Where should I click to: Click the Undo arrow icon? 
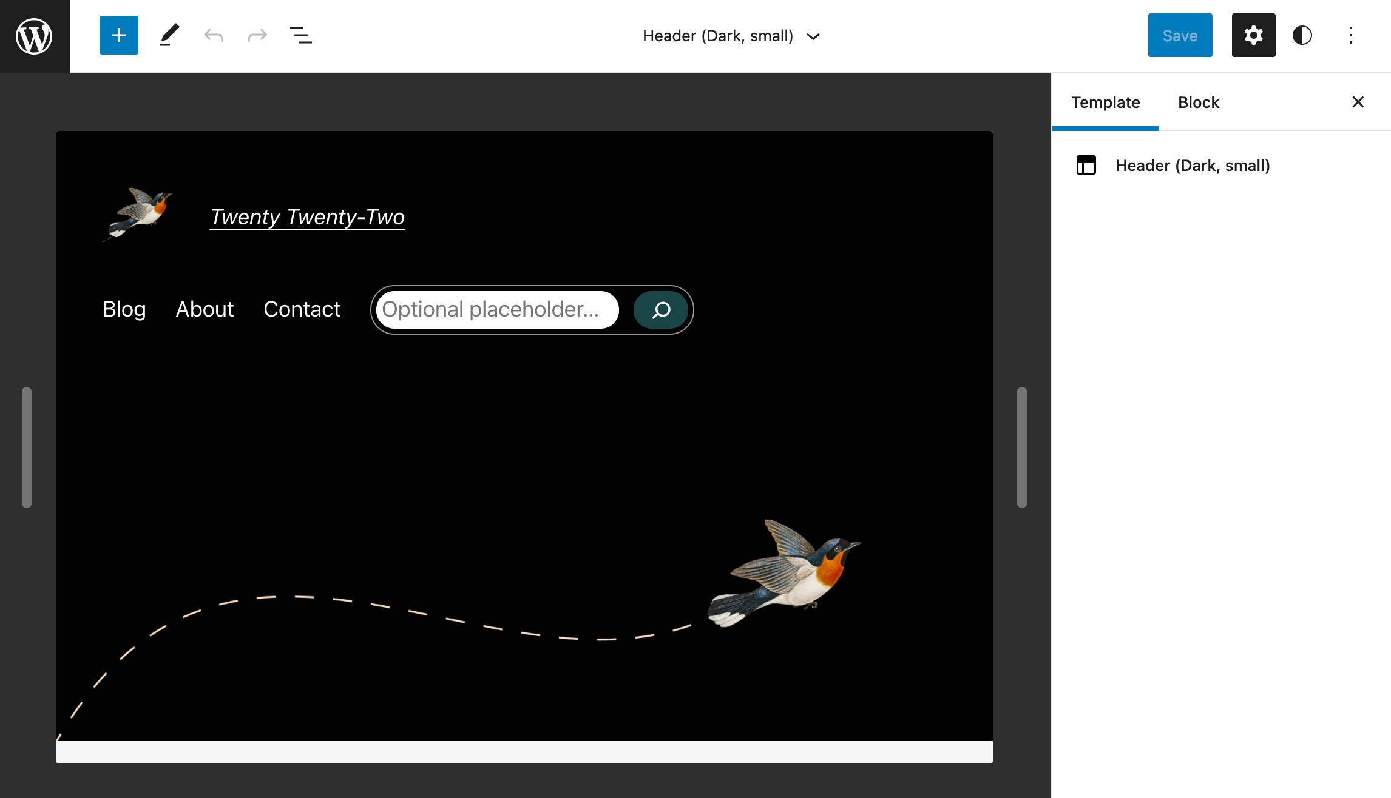click(x=212, y=35)
